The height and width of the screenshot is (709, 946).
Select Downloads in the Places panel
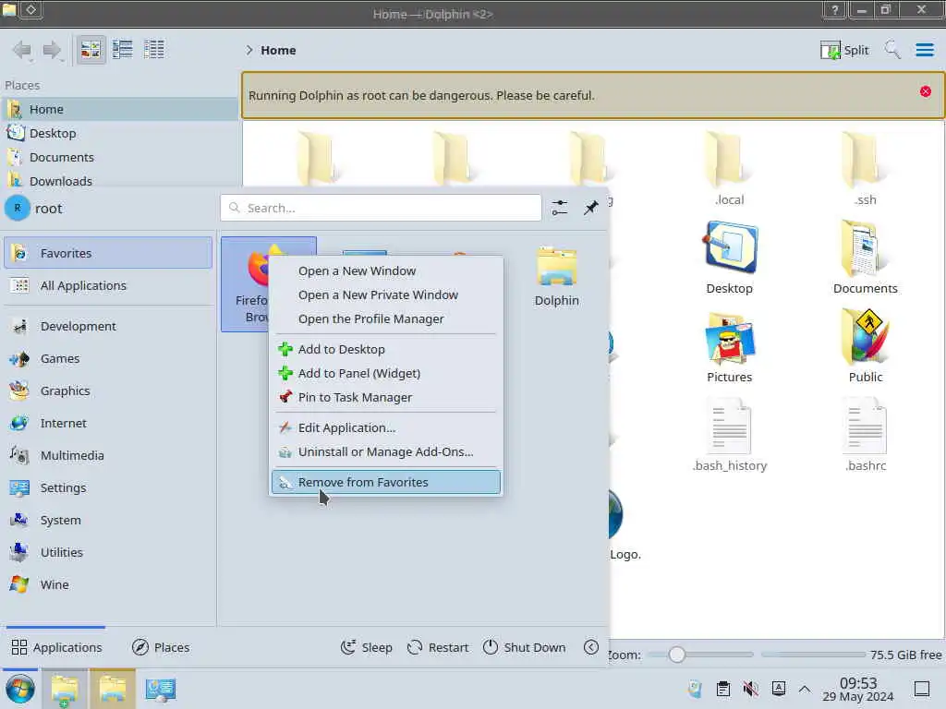[119, 181]
